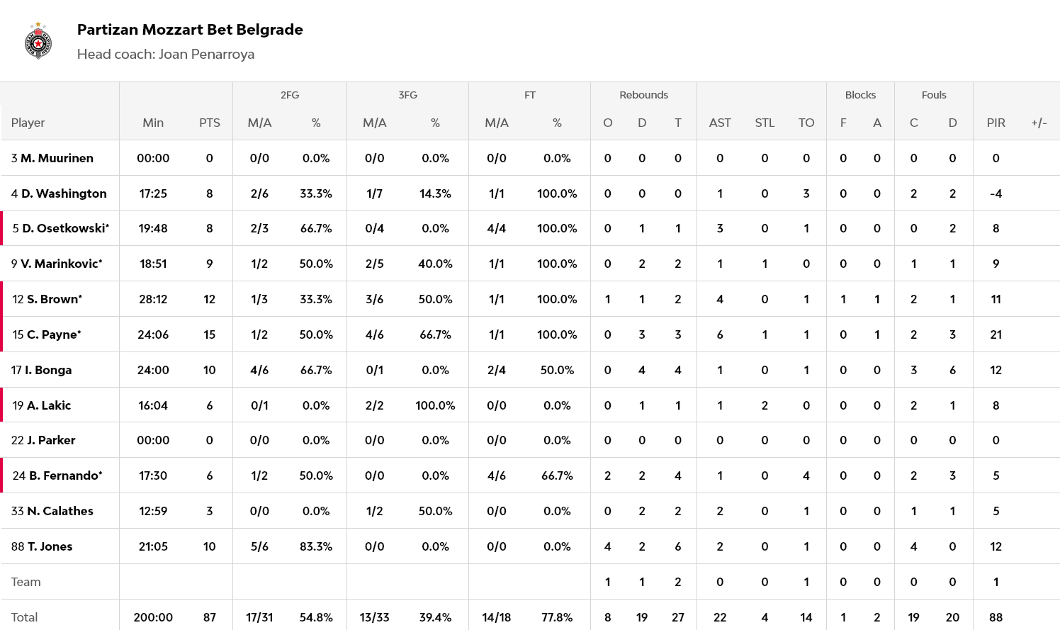
Task: Click the PIR column header
Action: coord(996,123)
